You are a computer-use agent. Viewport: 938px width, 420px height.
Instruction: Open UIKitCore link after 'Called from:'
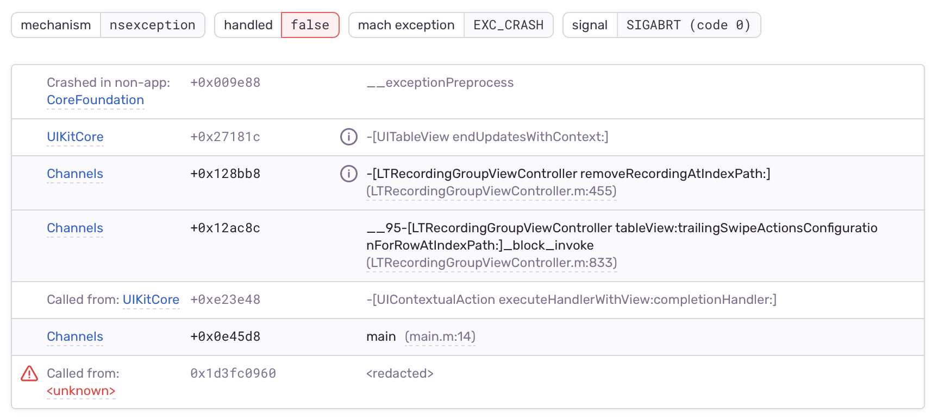pyautogui.click(x=151, y=300)
